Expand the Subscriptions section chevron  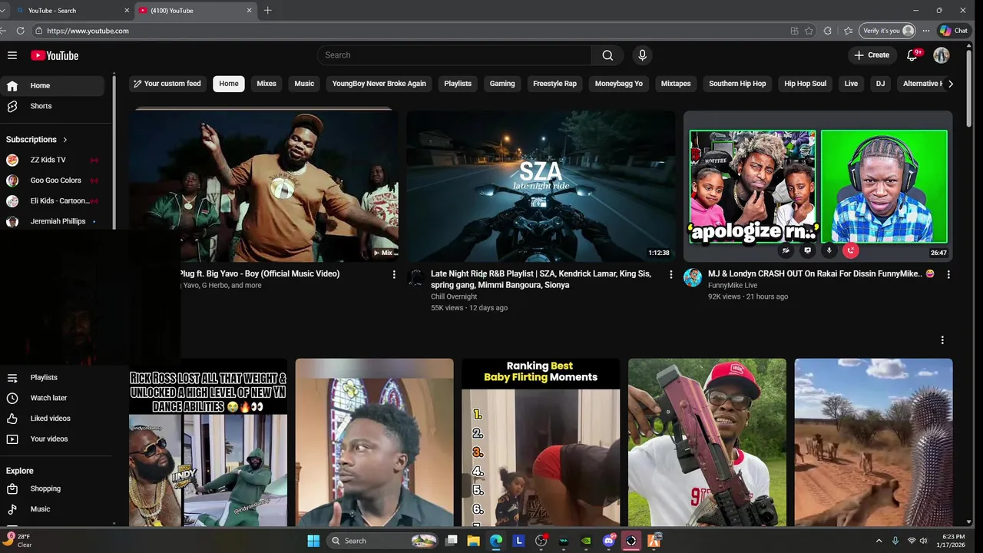(65, 140)
